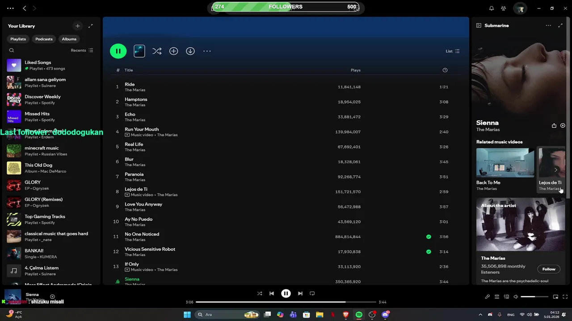Save the album to Your Library

pos(174,51)
